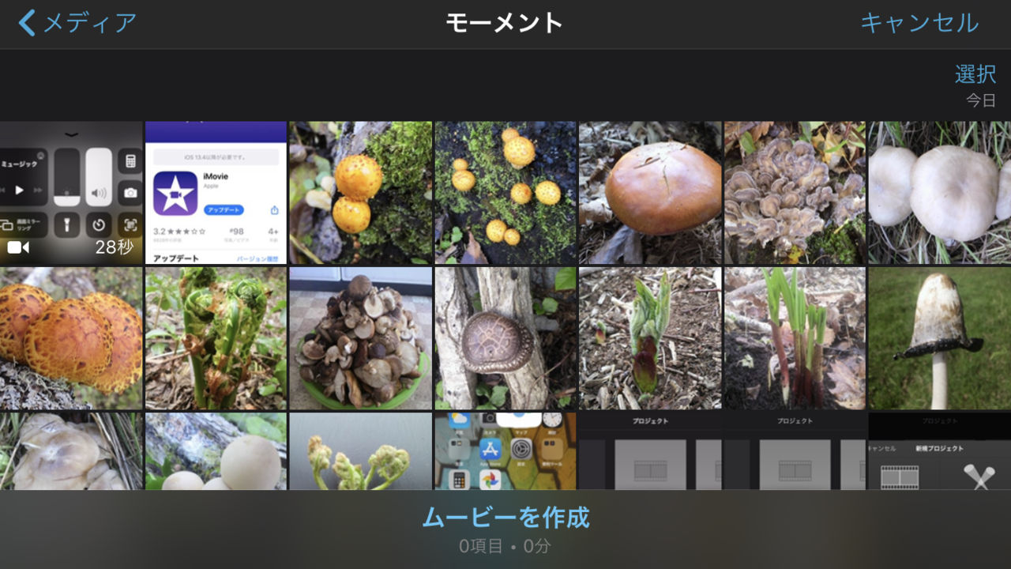Select the curled fern sprouts on grey background
The image size is (1011, 569).
(361, 451)
